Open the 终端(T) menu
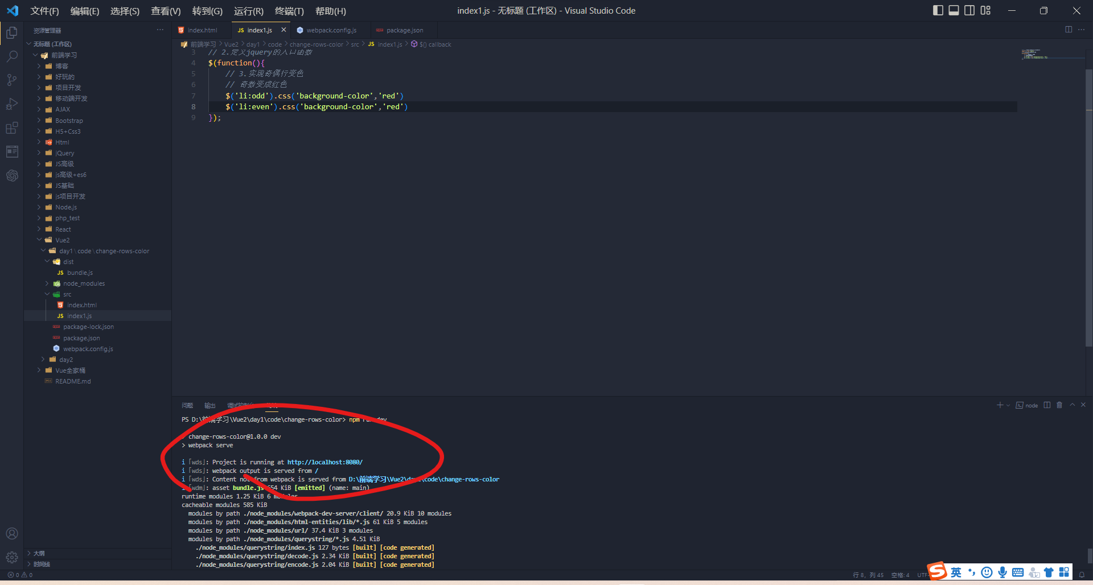This screenshot has height=585, width=1093. [290, 11]
